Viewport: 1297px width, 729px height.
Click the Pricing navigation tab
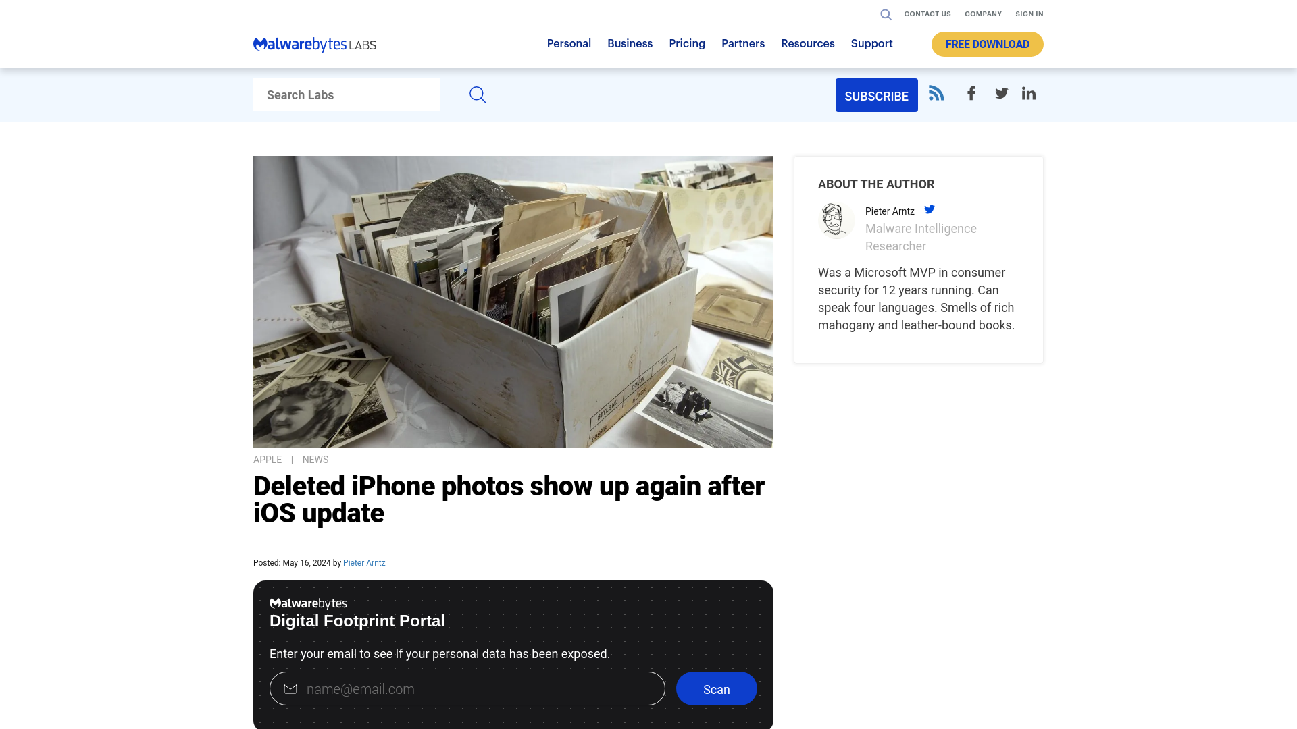click(x=687, y=44)
